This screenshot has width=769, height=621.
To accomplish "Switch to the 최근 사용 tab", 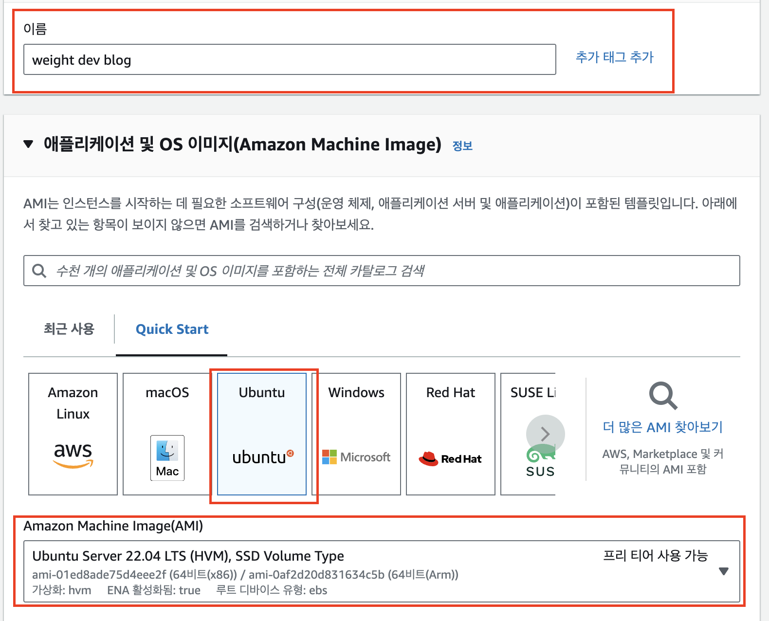I will click(x=69, y=329).
